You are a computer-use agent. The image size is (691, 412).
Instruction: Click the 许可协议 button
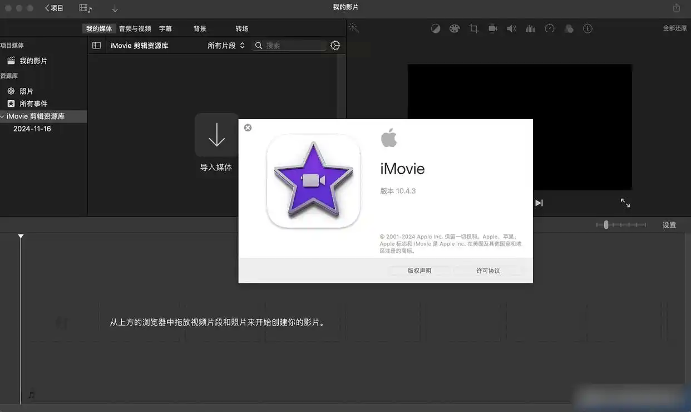[x=488, y=271]
